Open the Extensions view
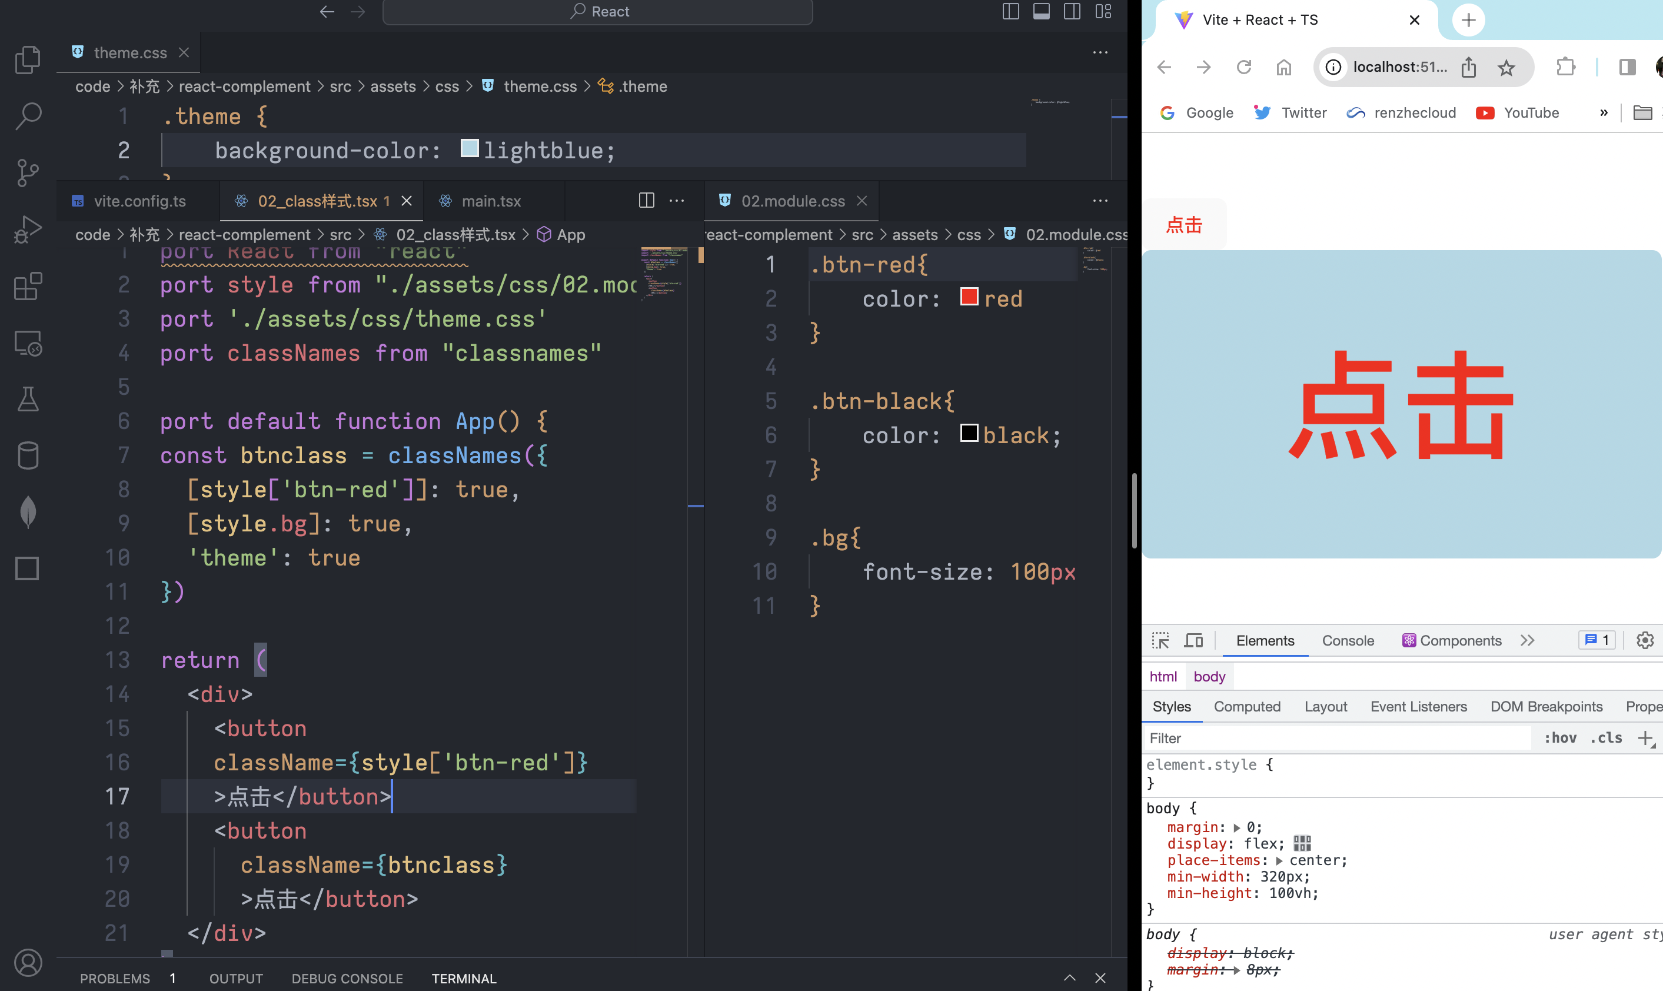The image size is (1663, 991). tap(28, 287)
